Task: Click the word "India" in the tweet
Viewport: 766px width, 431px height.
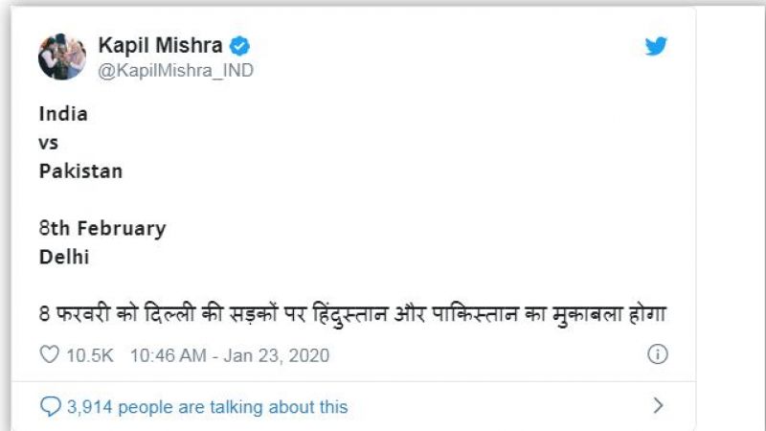Action: tap(63, 114)
